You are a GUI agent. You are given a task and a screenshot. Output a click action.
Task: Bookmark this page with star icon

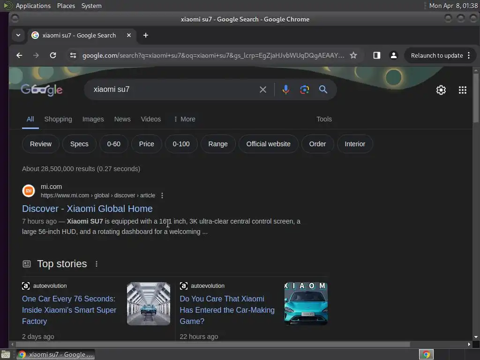353,55
